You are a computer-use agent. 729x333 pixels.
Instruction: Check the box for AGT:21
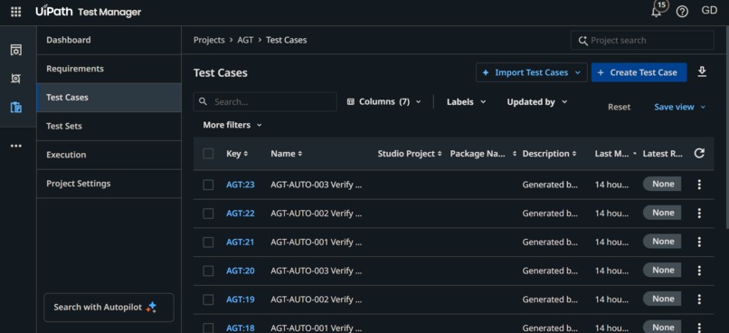tap(208, 243)
